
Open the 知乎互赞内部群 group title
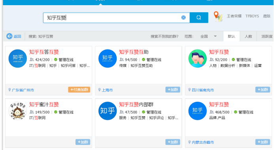click(136, 104)
